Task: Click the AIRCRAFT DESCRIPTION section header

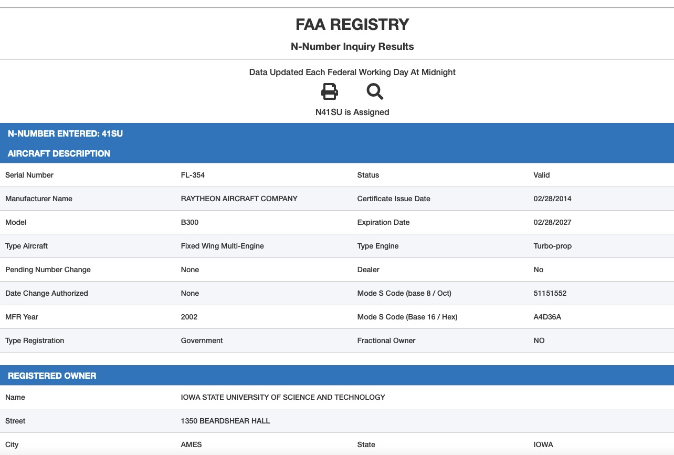Action: click(59, 153)
